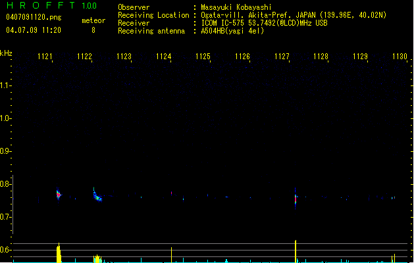
Task: Click the strong meteor echo after 1127
Action: click(296, 199)
